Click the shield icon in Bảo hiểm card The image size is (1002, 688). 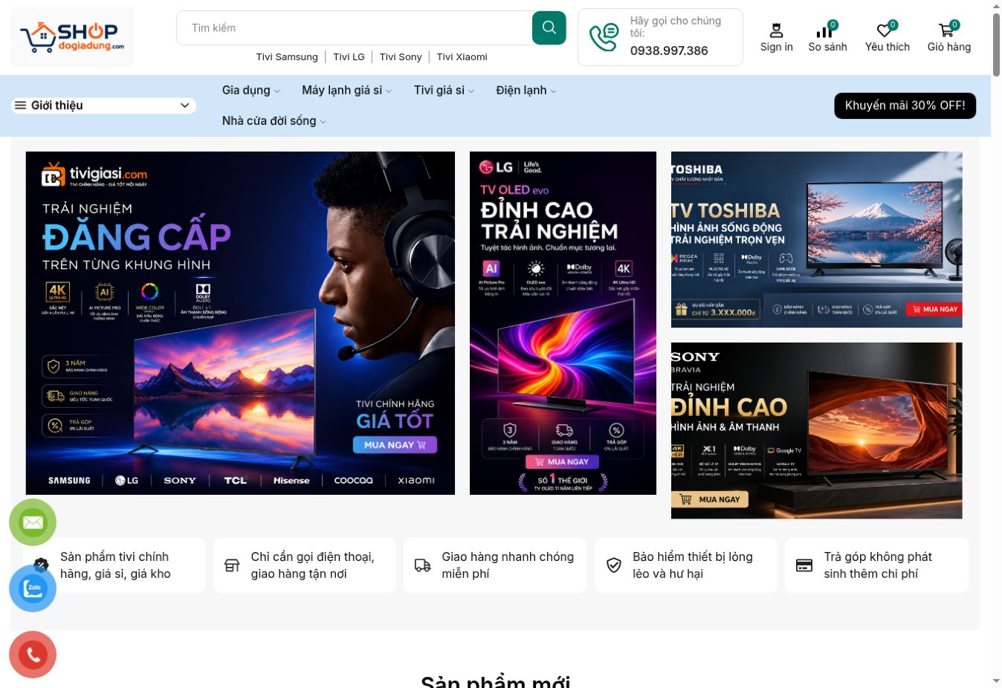613,565
